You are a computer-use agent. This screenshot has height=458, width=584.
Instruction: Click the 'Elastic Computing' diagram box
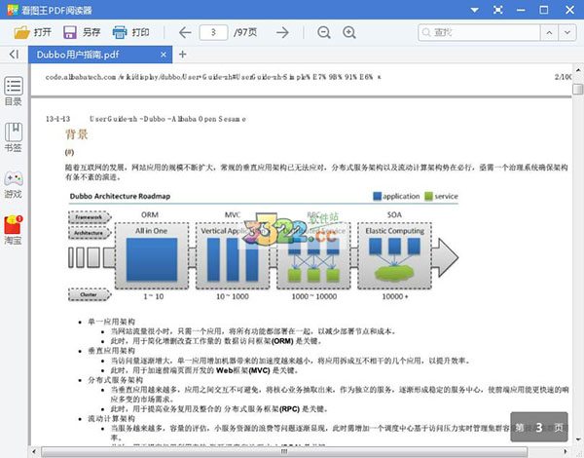click(394, 255)
